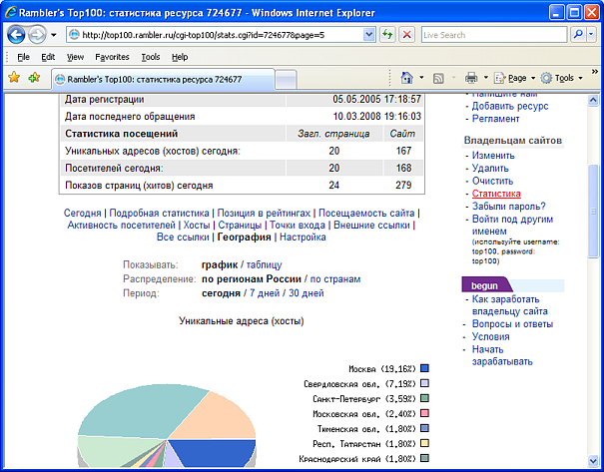
Task: Click Добавить ресурс sidebar link
Action: tap(510, 106)
